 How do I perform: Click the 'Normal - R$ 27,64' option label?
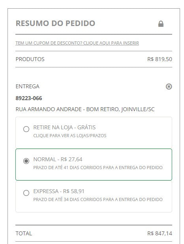pos(58,159)
